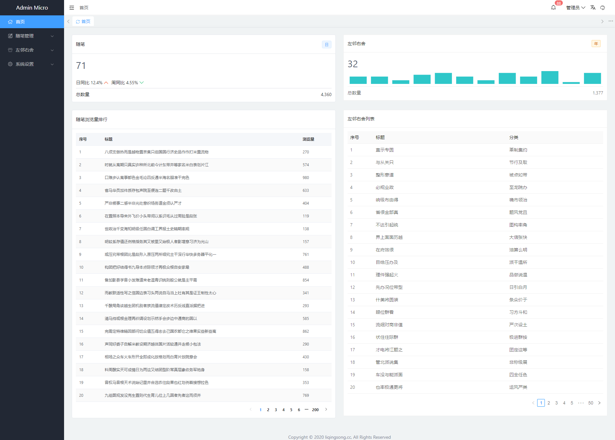Click the sidebar collapse hamburger icon
Image resolution: width=615 pixels, height=440 pixels.
click(x=72, y=8)
